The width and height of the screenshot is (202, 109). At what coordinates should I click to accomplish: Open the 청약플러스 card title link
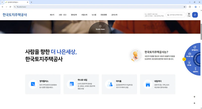coord(44,81)
